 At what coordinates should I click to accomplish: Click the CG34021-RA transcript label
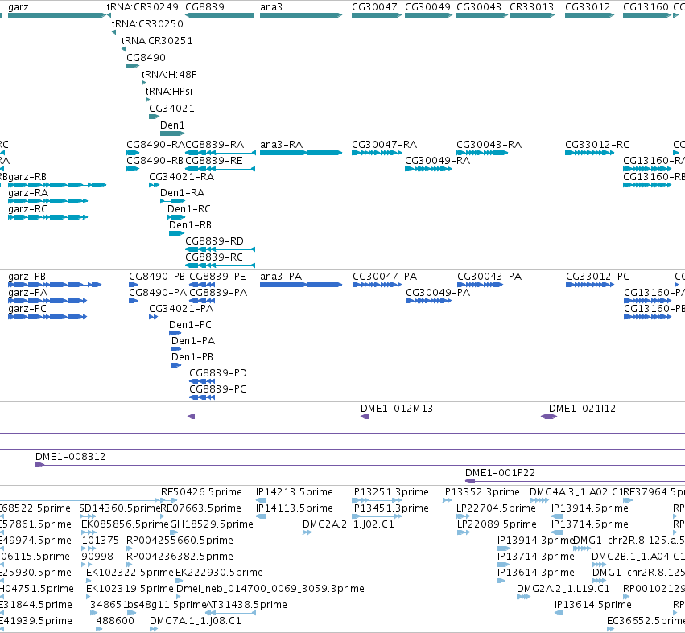[182, 177]
